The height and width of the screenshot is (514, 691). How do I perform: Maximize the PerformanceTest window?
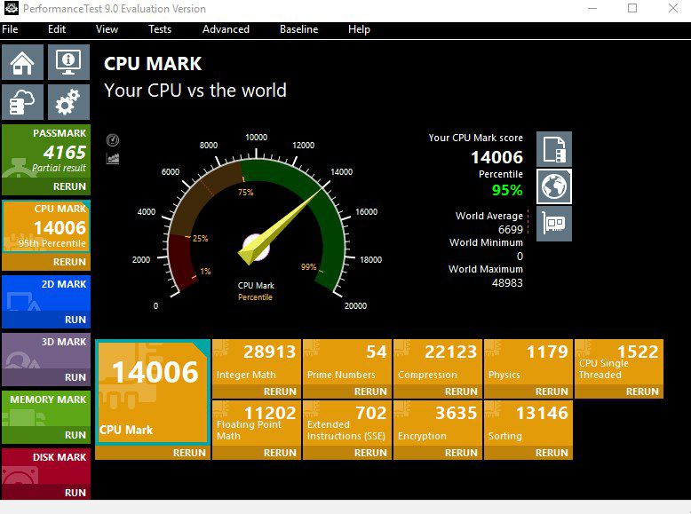pyautogui.click(x=632, y=8)
